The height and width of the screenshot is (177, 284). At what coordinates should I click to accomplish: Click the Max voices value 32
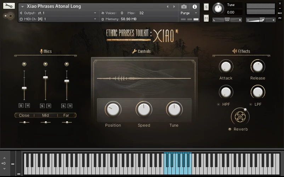pos(141,13)
